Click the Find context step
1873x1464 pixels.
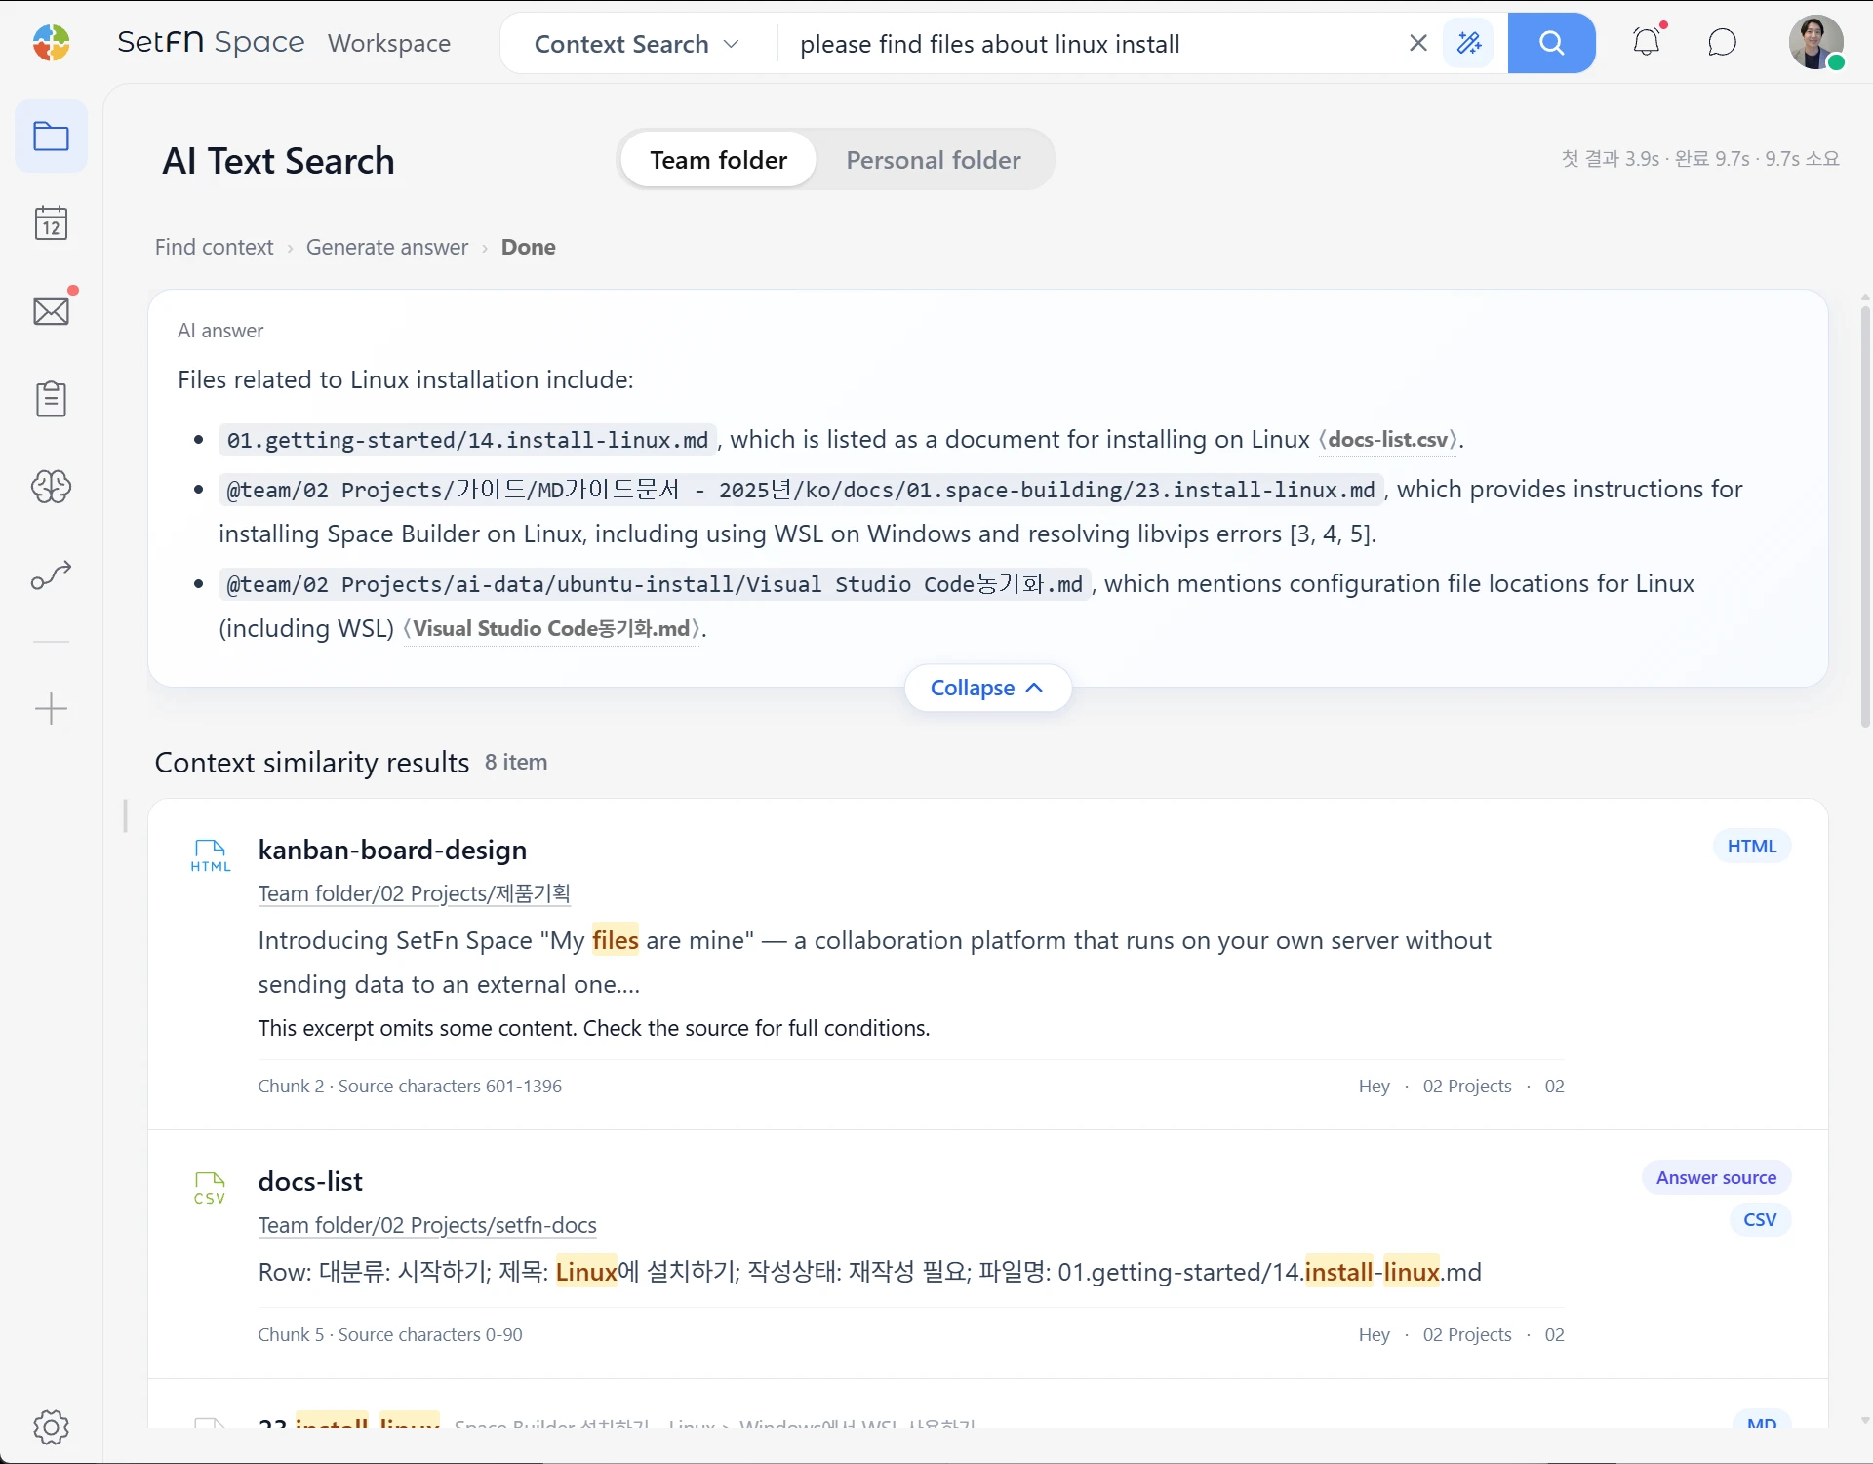click(x=215, y=247)
